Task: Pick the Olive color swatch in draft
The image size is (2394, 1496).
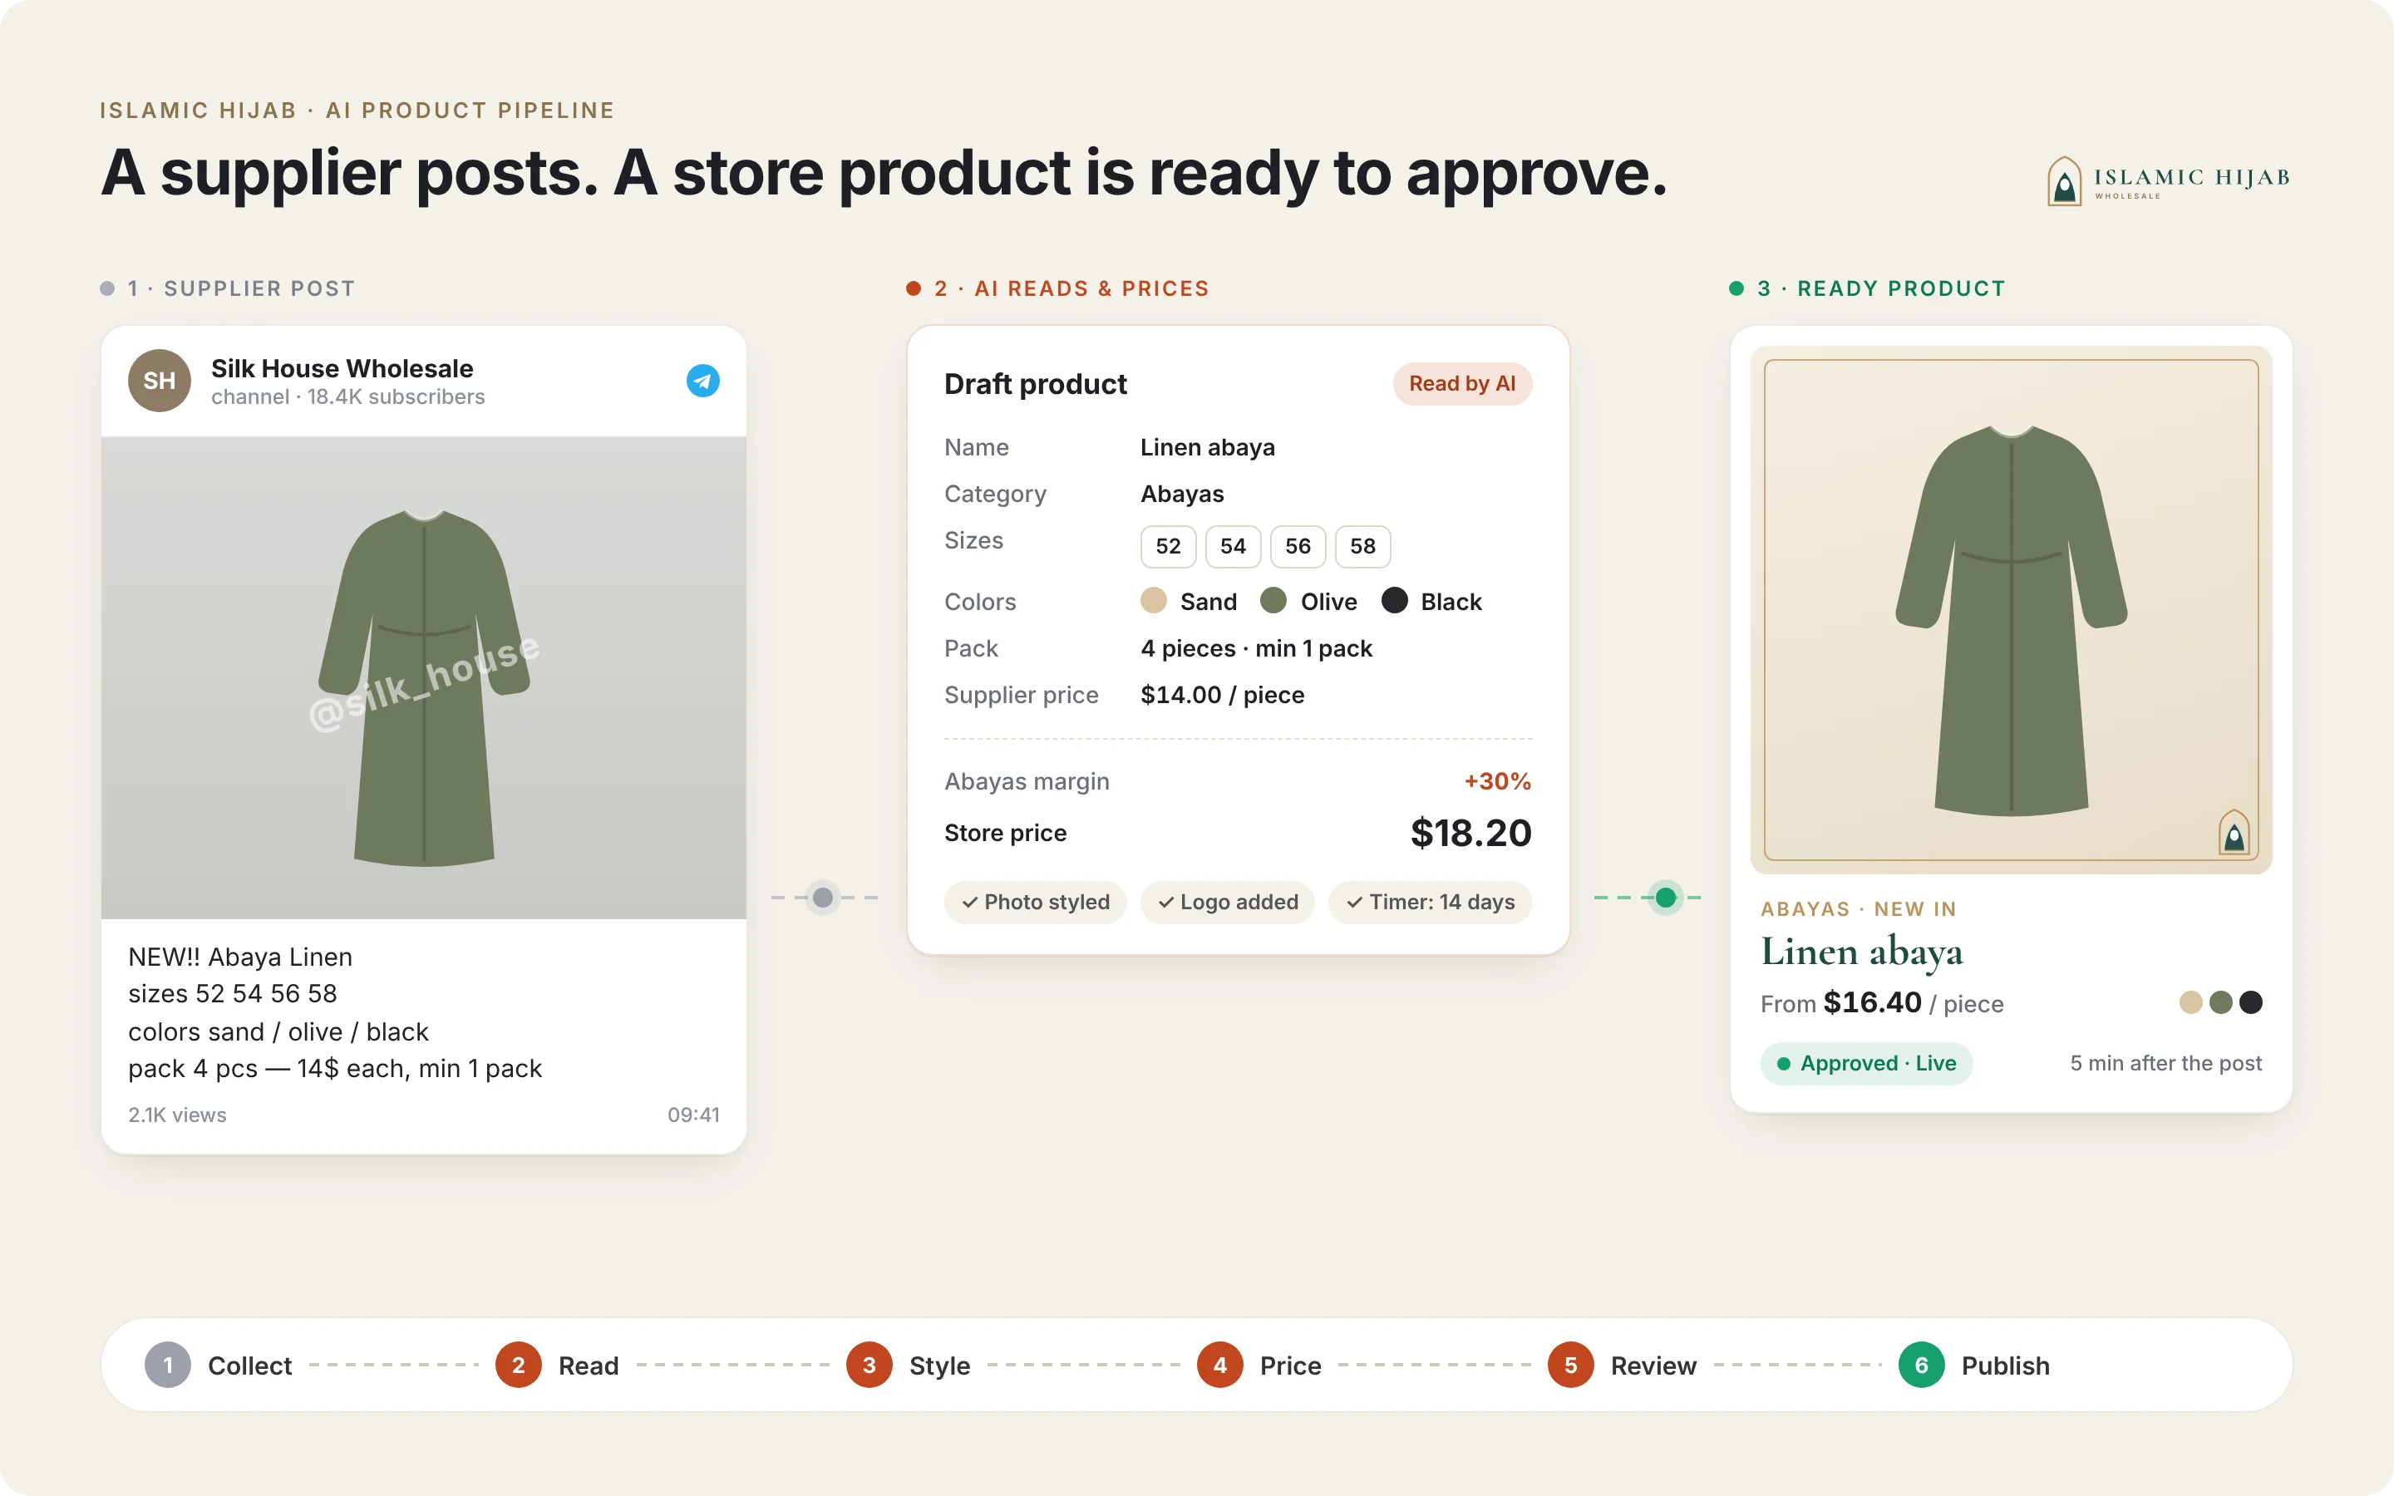Action: click(1273, 601)
